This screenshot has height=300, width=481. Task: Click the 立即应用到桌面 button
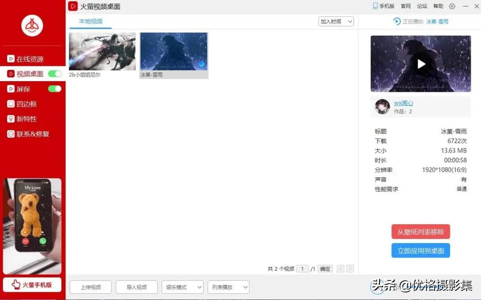pyautogui.click(x=420, y=251)
